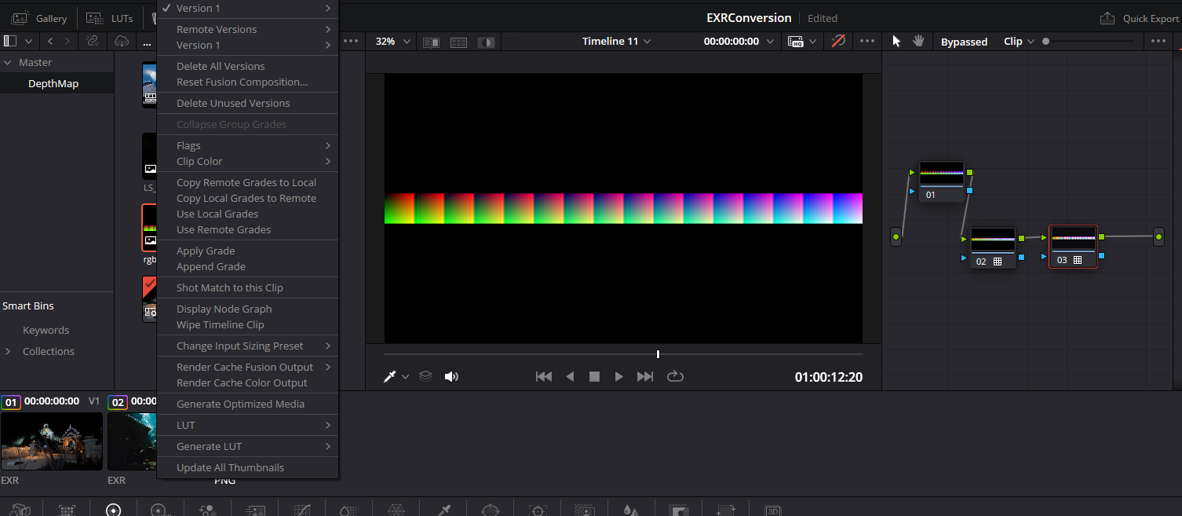Viewport: 1182px width, 516px height.
Task: Choose Shot Match to this Clip
Action: point(247,287)
